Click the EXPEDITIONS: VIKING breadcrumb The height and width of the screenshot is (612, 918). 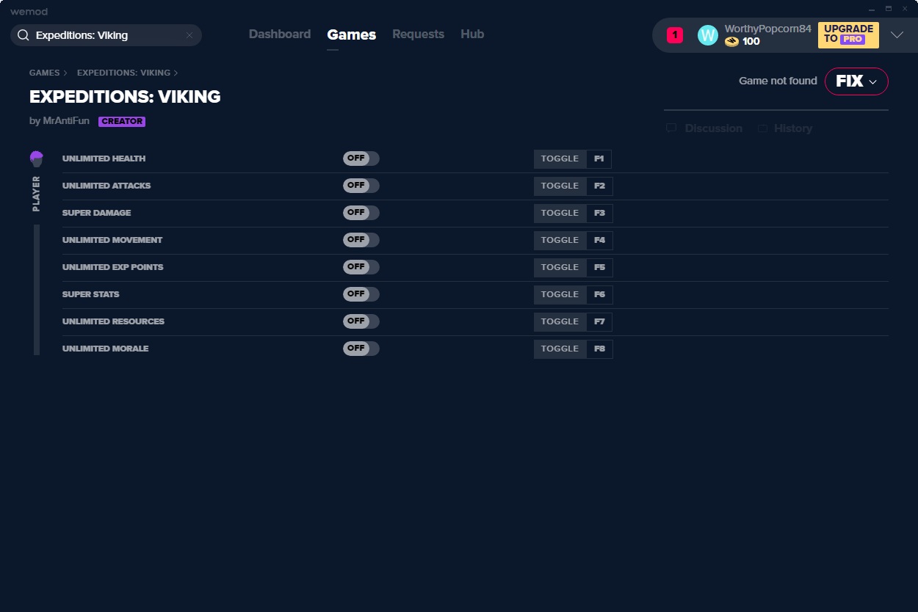point(123,73)
